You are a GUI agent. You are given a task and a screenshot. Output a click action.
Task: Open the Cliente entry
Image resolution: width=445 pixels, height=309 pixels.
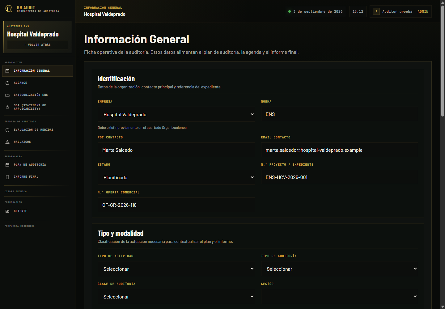pos(37,211)
